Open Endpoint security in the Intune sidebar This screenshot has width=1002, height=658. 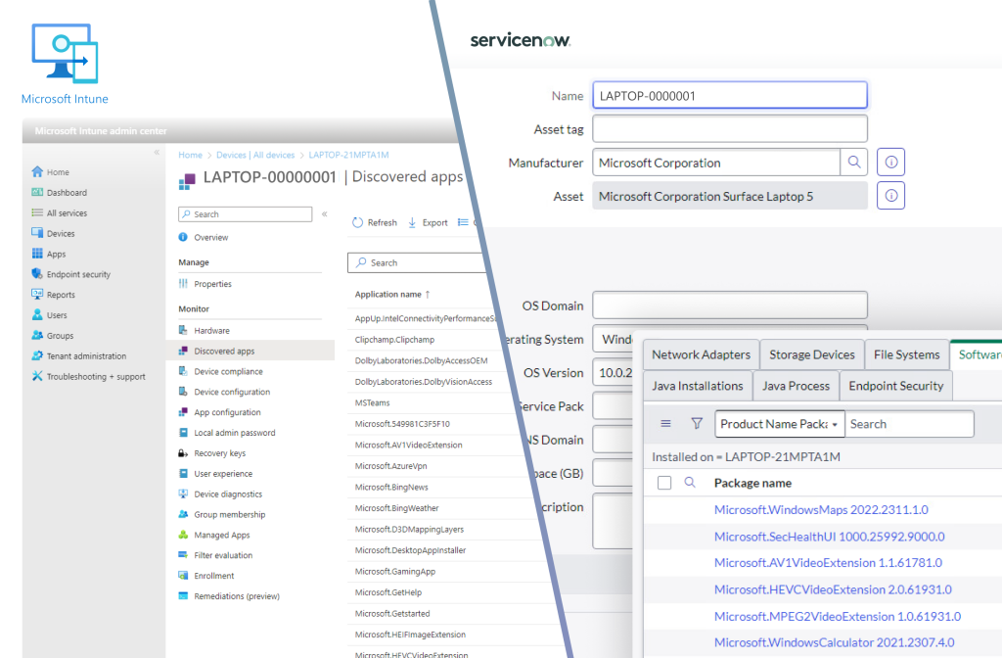[78, 274]
